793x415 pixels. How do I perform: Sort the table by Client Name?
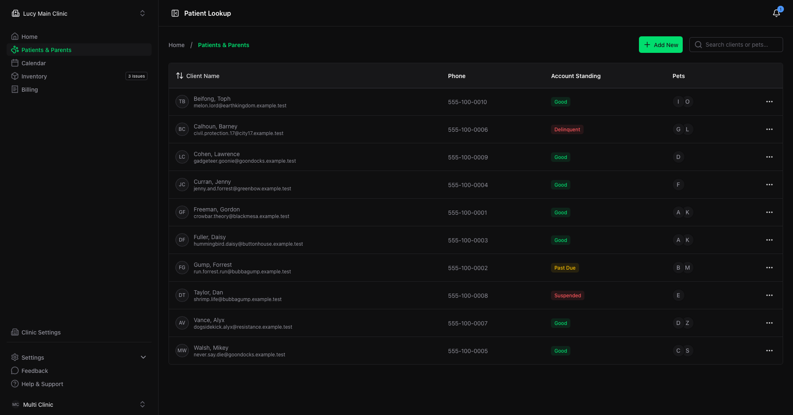(198, 76)
